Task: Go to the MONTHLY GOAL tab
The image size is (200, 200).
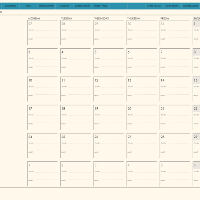Action: [x=82, y=6]
